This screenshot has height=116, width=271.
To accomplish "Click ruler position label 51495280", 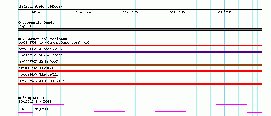I will point(177,12).
